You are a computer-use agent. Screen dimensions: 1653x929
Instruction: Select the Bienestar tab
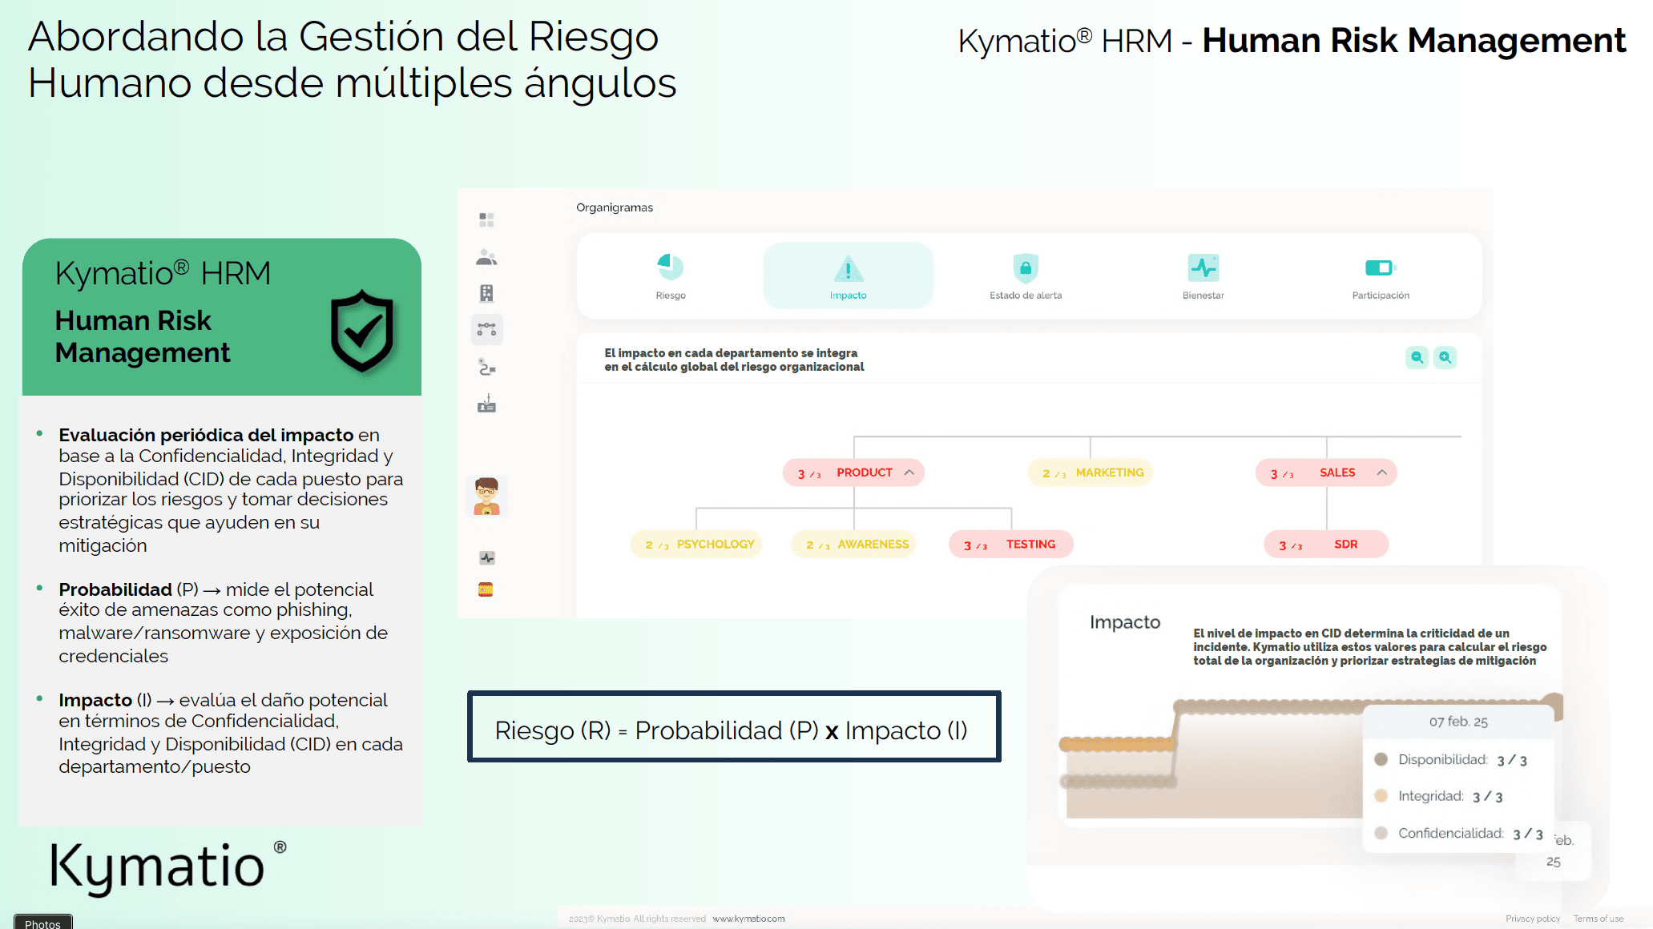click(1202, 276)
